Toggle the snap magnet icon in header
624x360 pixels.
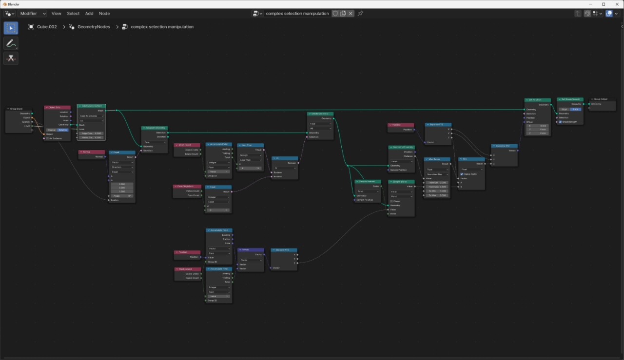coord(587,14)
